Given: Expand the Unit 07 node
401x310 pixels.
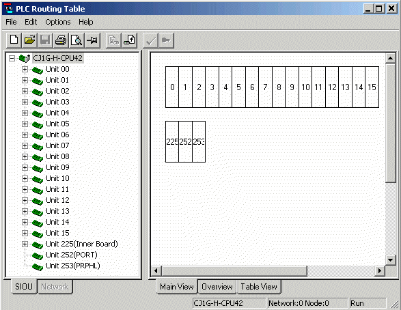Looking at the screenshot, I should coord(25,145).
